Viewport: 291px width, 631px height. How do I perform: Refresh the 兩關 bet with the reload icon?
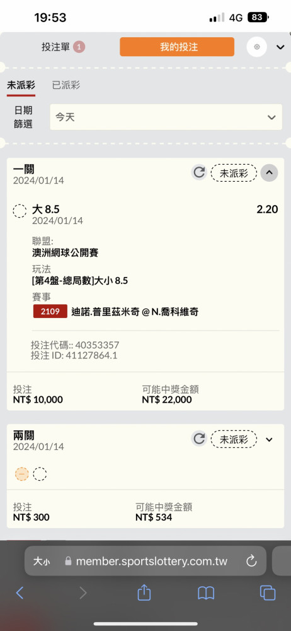click(x=199, y=439)
